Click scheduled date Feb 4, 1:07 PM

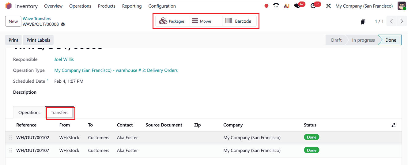(69, 81)
